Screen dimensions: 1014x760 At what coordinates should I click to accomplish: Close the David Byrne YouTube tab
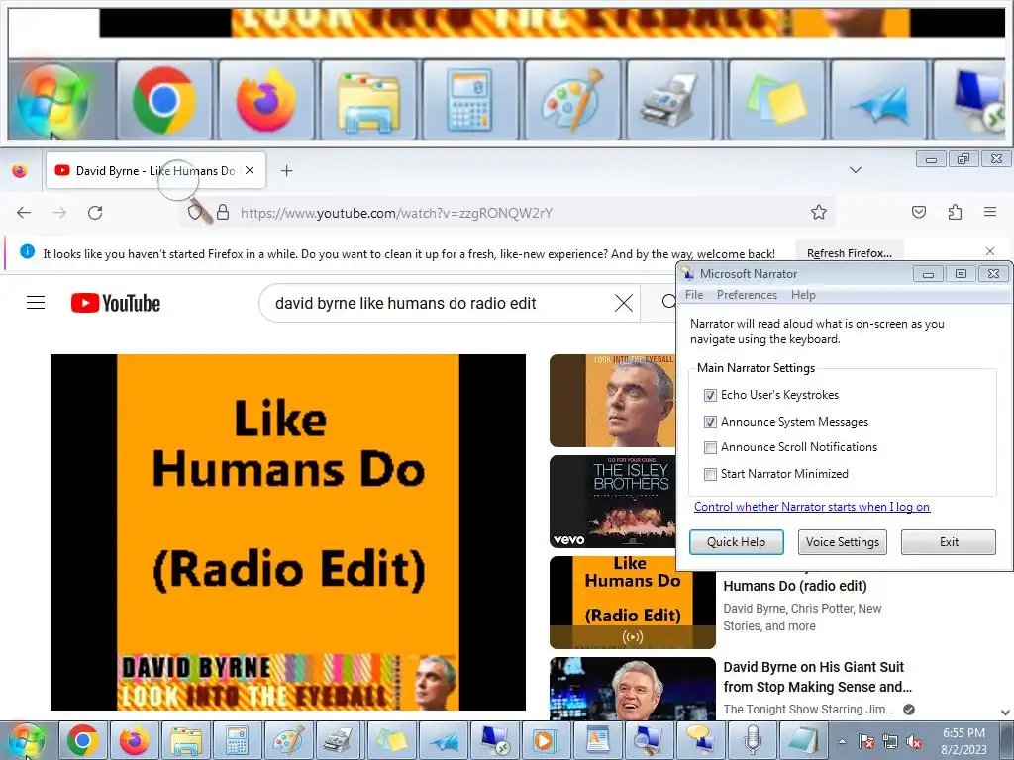(x=250, y=170)
